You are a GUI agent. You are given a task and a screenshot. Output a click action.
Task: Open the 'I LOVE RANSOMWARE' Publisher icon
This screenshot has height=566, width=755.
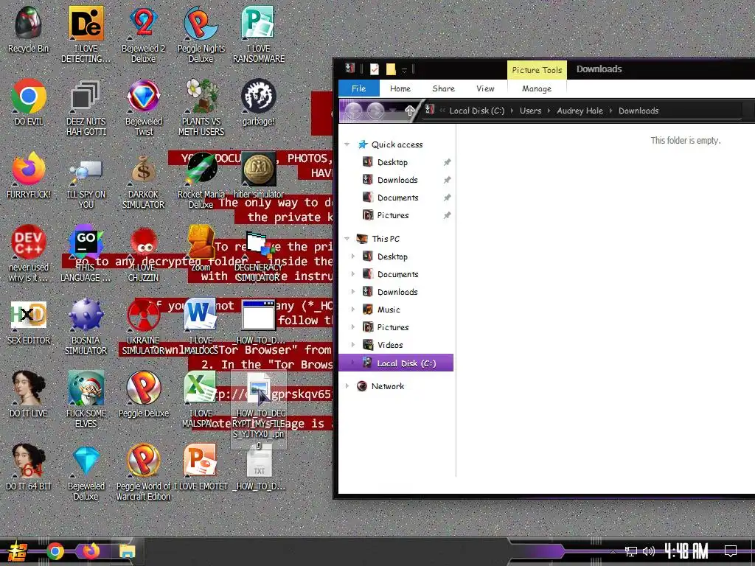pos(259,35)
